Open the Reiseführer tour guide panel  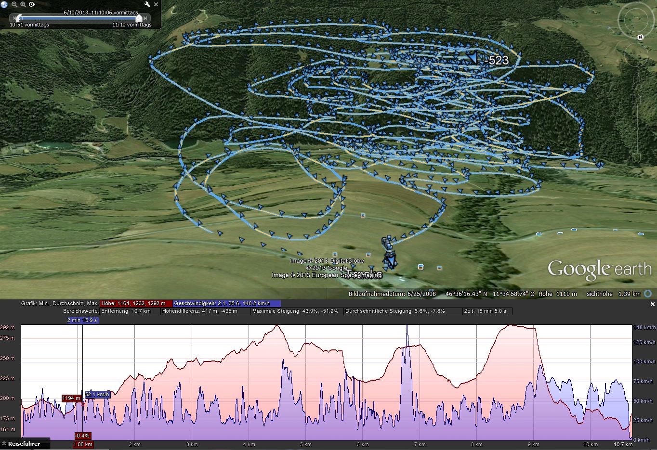25,443
